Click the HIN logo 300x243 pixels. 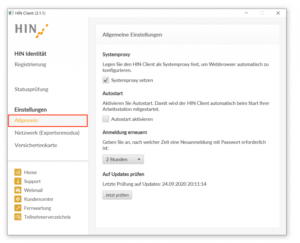[31, 31]
